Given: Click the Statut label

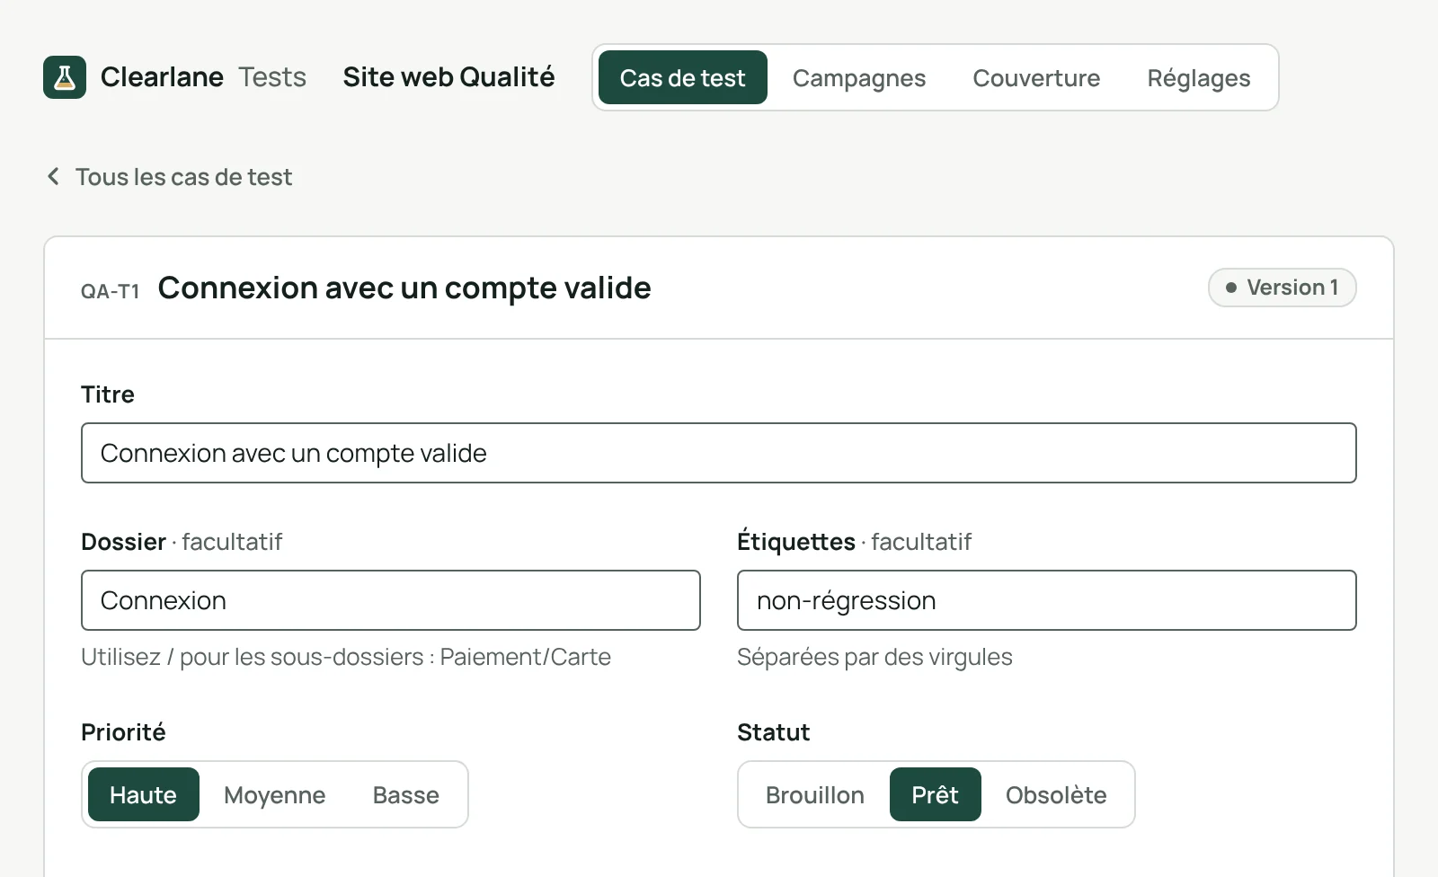Looking at the screenshot, I should (773, 732).
